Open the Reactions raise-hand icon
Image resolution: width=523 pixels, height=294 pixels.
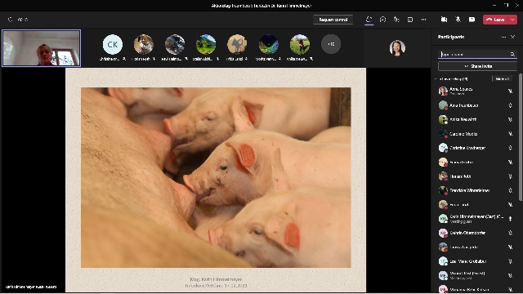point(396,20)
